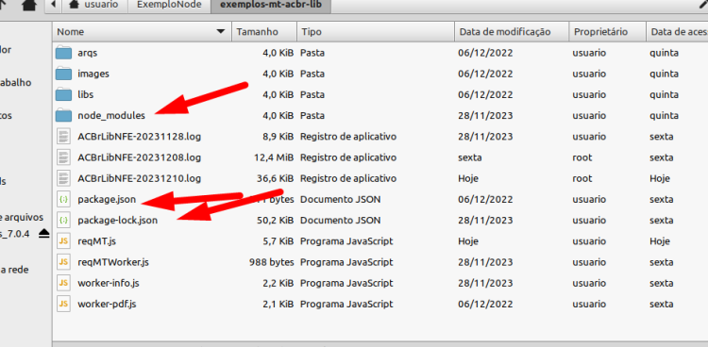Click the node_modules folder name

click(x=111, y=116)
